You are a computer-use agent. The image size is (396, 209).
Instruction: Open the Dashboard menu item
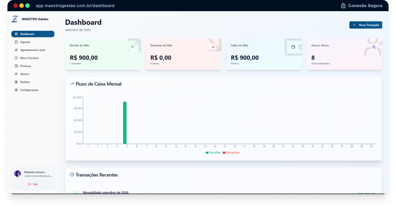click(x=33, y=34)
